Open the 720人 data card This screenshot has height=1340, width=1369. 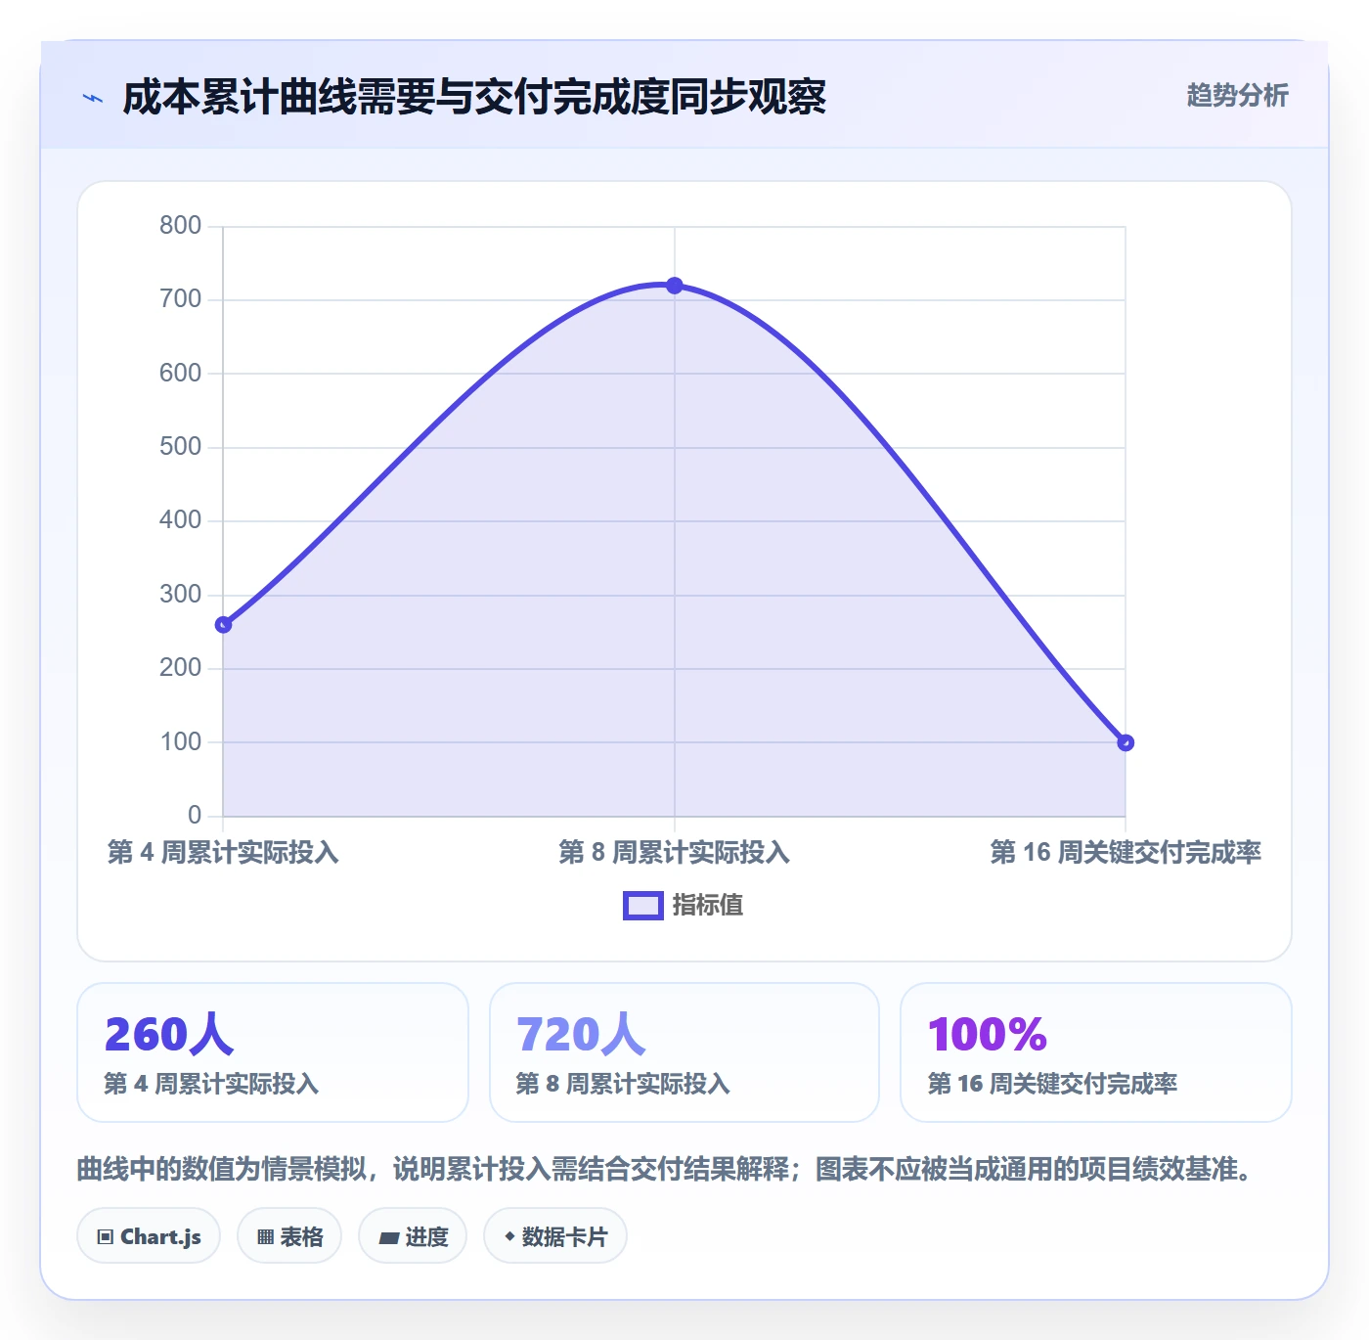point(684,1052)
